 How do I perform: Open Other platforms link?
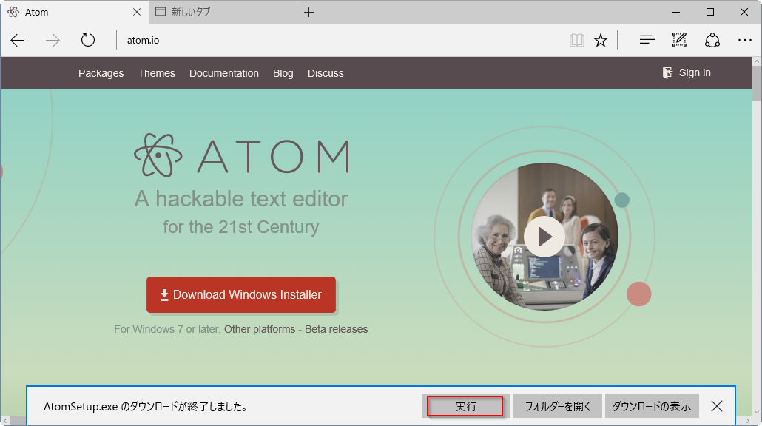coord(260,329)
